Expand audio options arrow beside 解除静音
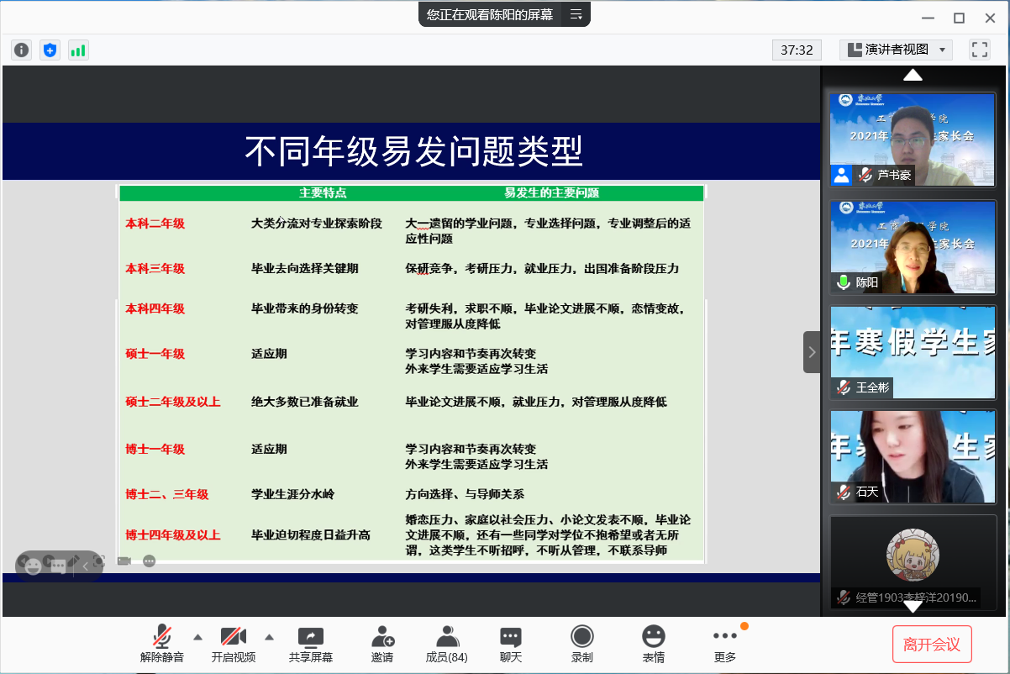The height and width of the screenshot is (674, 1010). 197,636
